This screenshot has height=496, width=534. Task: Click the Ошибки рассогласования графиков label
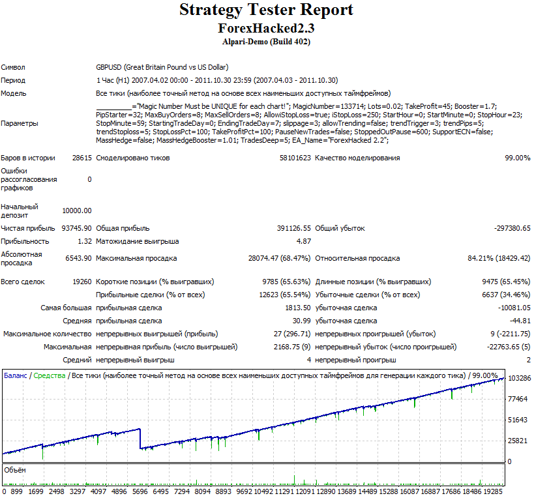pyautogui.click(x=29, y=179)
